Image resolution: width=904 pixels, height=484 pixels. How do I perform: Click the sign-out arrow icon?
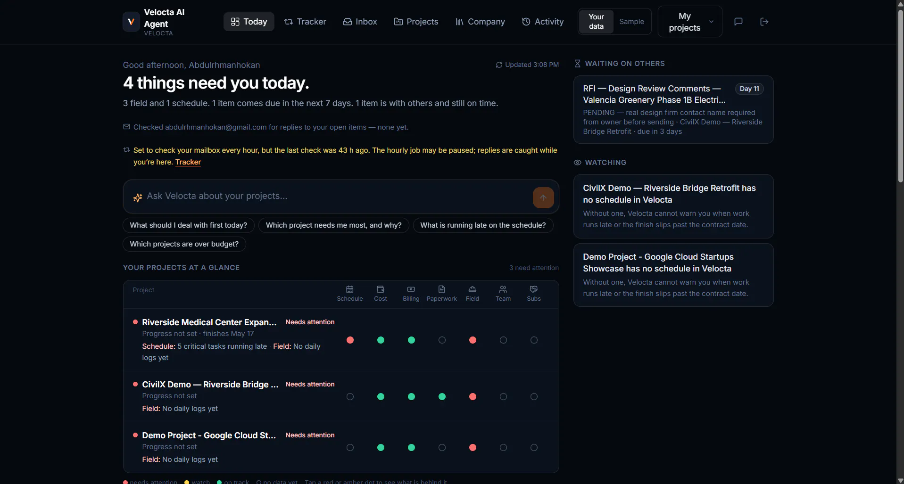click(x=764, y=22)
